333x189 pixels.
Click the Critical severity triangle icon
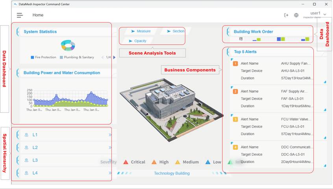126,162
